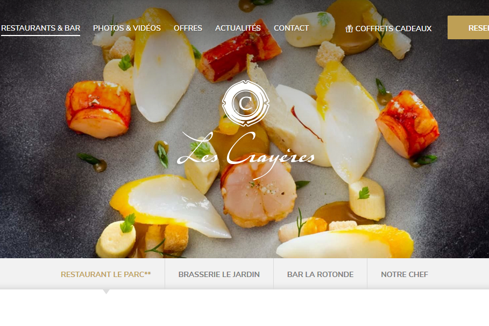
Task: Click the Coffrets Cadeaux text label
Action: (393, 29)
